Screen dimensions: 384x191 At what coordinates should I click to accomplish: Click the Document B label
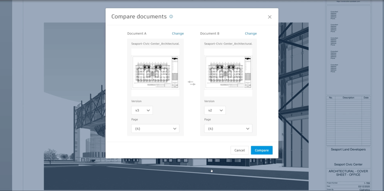pos(210,34)
